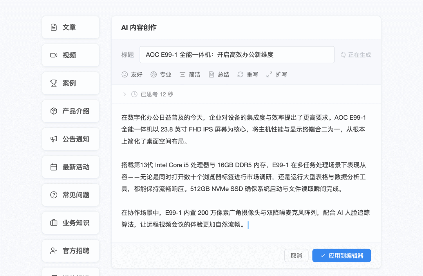
Task: Click the trophy icon beside 案例
Action: click(54, 83)
